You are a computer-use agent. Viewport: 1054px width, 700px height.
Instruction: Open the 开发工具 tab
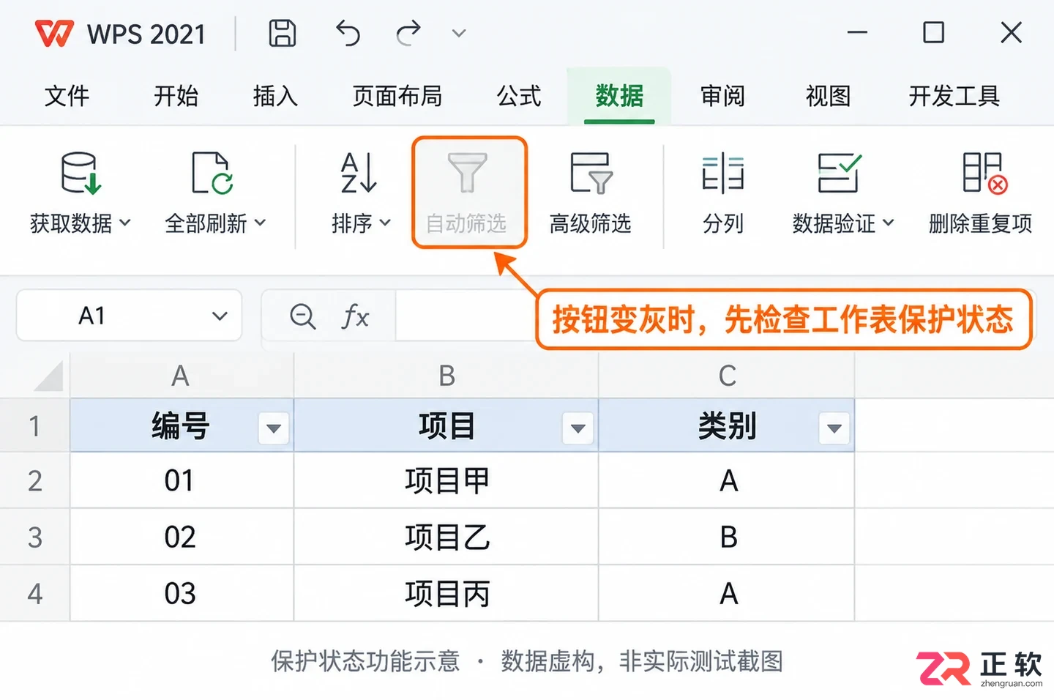tap(954, 96)
